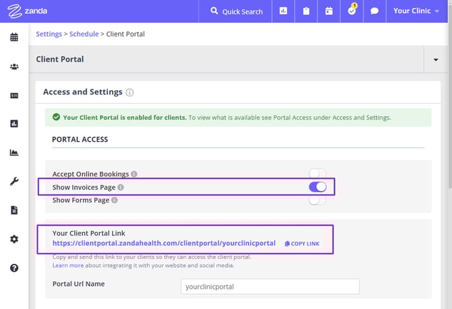The height and width of the screenshot is (309, 452).
Task: Open the Your Clinic dropdown menu
Action: (416, 11)
